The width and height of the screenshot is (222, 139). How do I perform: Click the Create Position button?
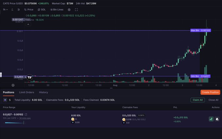pos(210,92)
